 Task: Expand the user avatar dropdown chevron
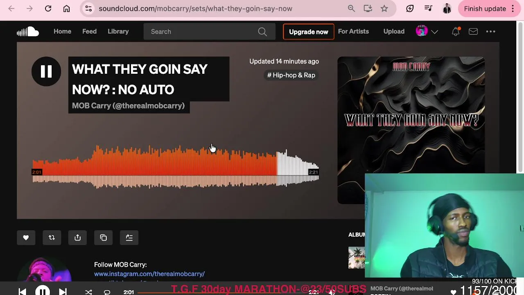[x=435, y=32]
